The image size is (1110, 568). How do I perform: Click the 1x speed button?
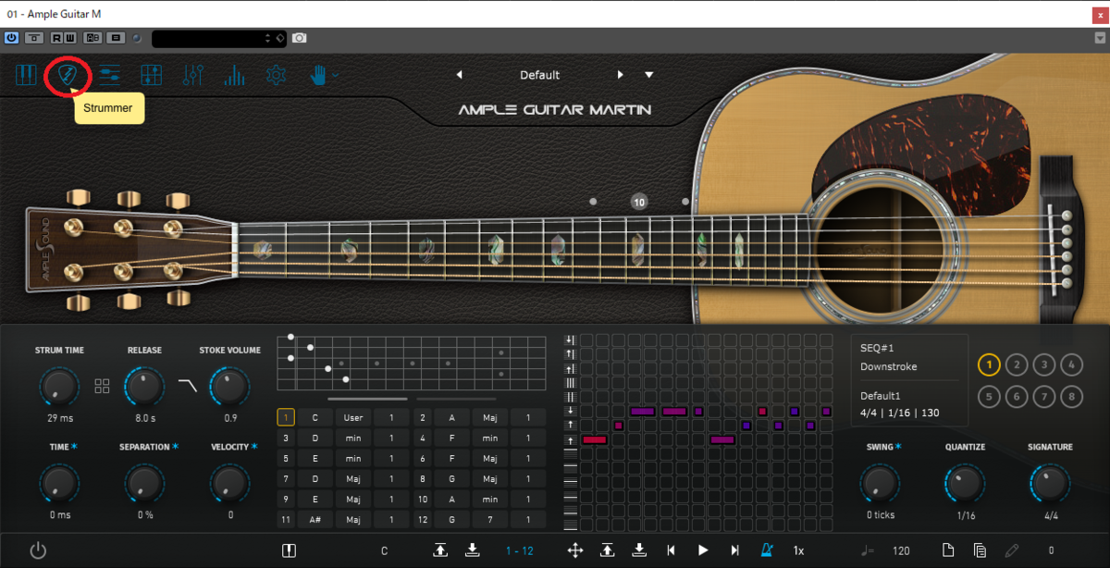pyautogui.click(x=798, y=550)
